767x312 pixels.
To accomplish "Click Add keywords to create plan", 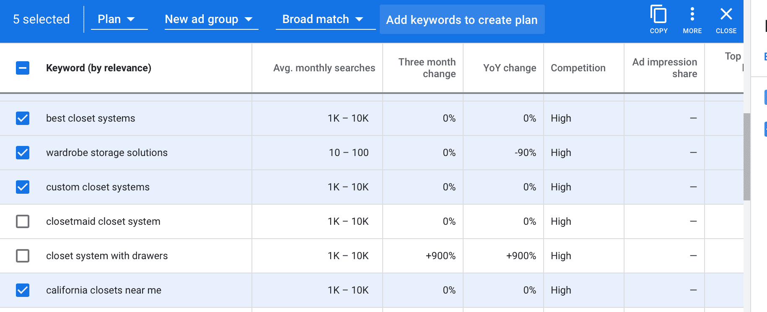I will [x=462, y=20].
